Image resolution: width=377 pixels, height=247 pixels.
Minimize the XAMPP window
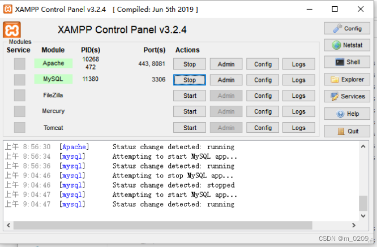[310, 10]
